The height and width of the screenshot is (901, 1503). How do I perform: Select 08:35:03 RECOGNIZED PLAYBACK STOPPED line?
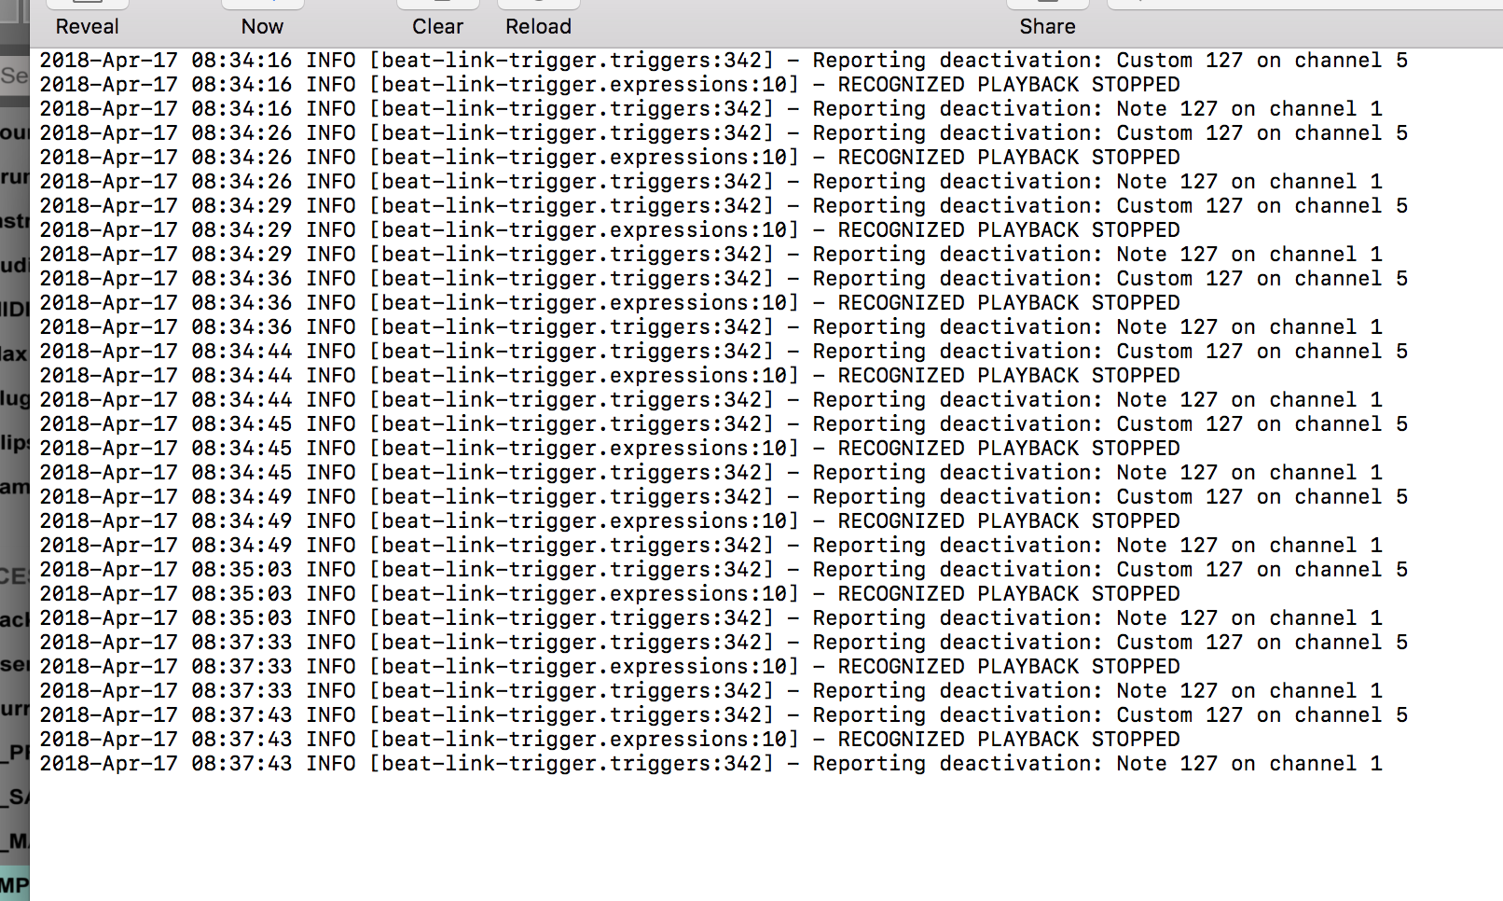[x=610, y=594]
